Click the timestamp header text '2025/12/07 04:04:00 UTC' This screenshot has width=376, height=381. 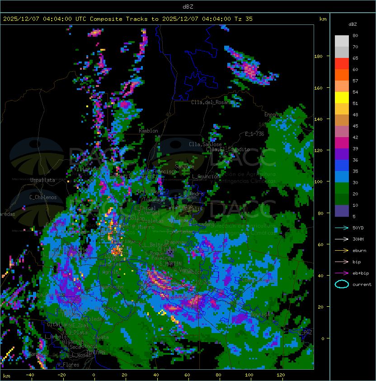click(x=44, y=19)
